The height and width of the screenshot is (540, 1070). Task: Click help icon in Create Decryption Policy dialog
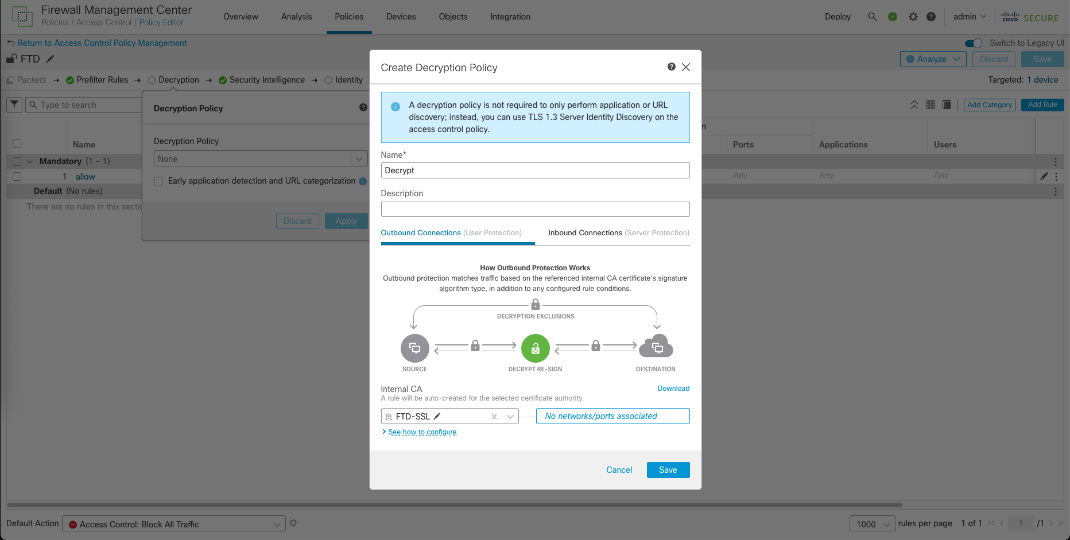[671, 67]
